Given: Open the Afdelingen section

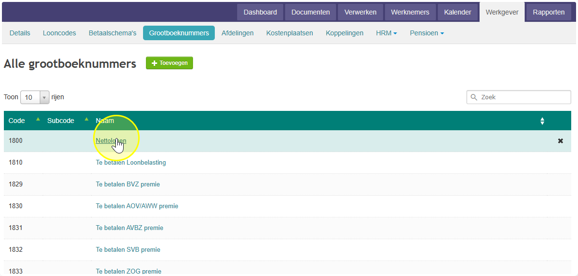Looking at the screenshot, I should pos(238,33).
